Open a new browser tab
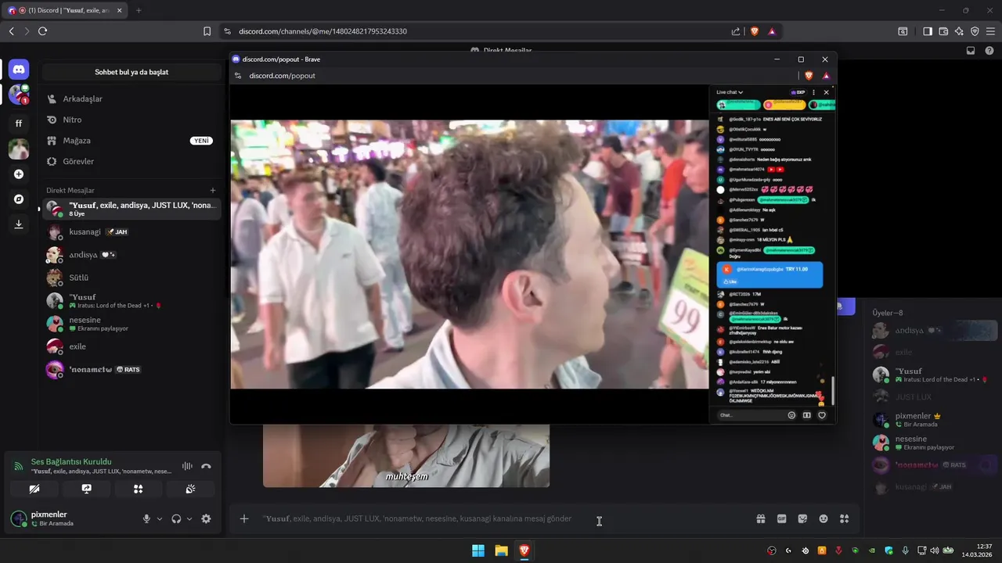This screenshot has height=563, width=1002. (139, 10)
